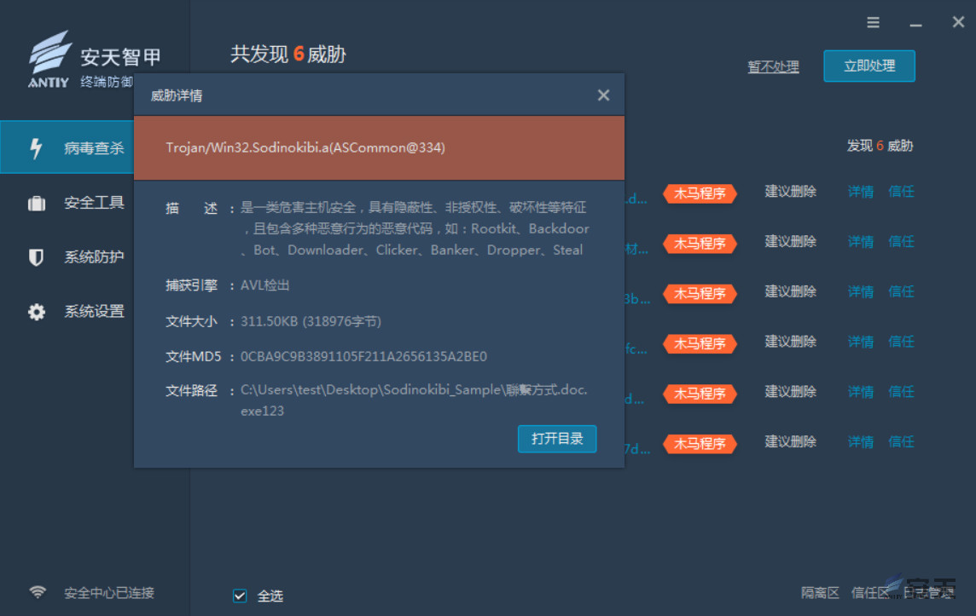Click the 木马程序 tag in first row
The image size is (976, 616).
click(700, 193)
